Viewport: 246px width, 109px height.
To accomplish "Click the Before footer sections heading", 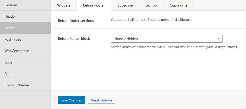I will tap(76, 21).
